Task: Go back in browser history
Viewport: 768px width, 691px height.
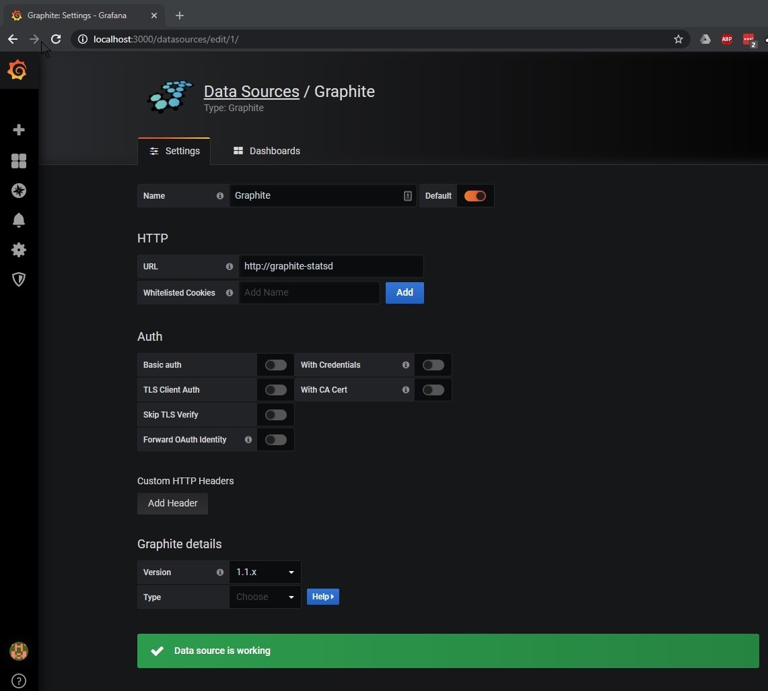Action: click(13, 39)
